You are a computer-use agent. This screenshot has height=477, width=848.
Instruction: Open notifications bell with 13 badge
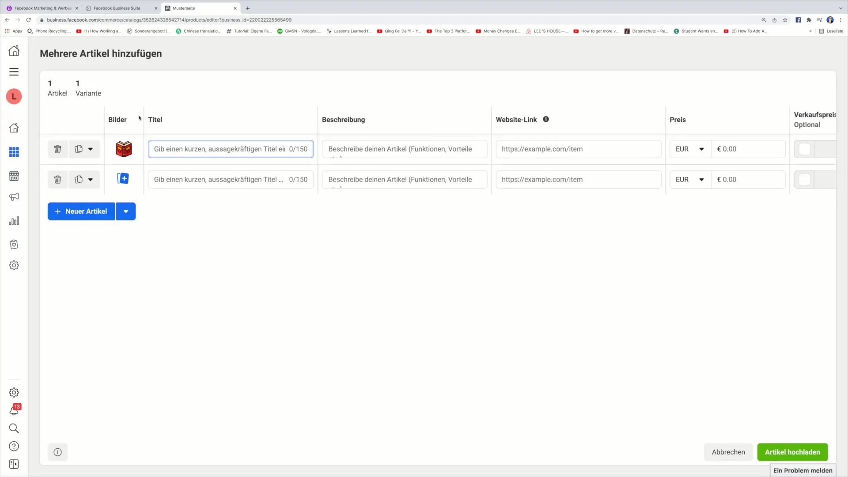coord(14,410)
